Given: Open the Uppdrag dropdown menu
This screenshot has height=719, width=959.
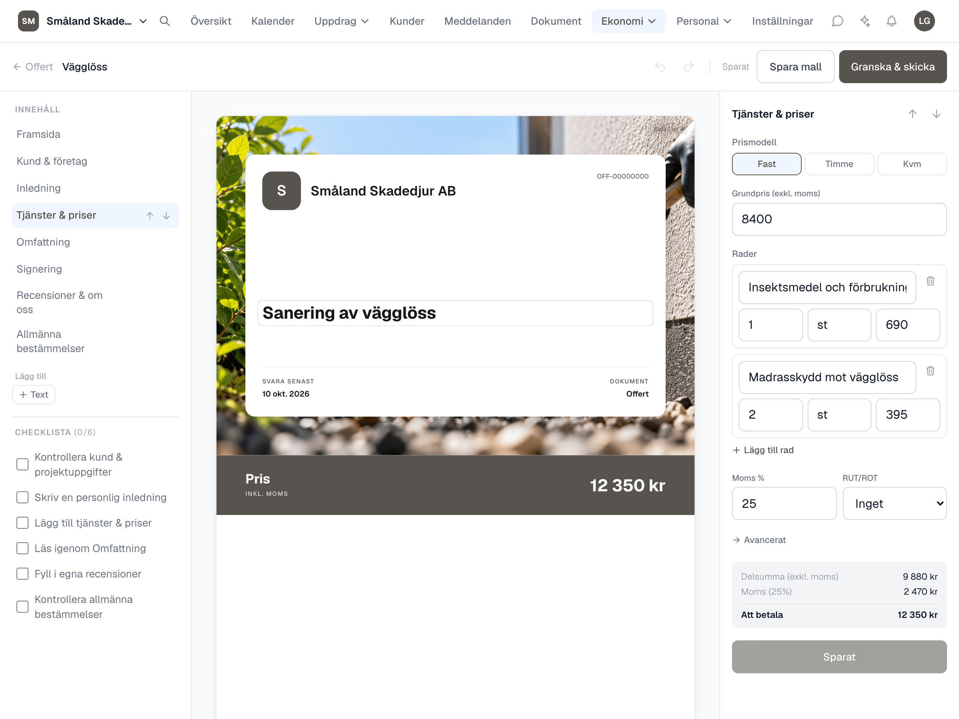Looking at the screenshot, I should pyautogui.click(x=342, y=21).
